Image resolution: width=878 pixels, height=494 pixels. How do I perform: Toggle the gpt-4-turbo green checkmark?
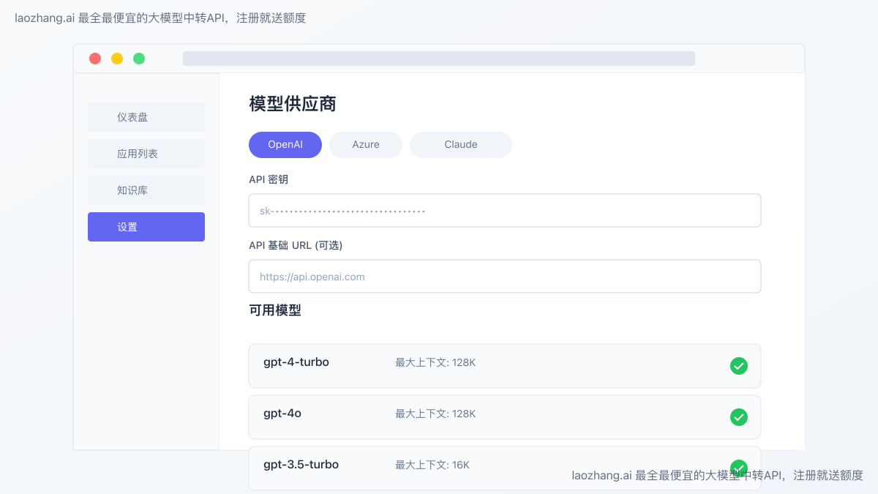[x=739, y=366]
